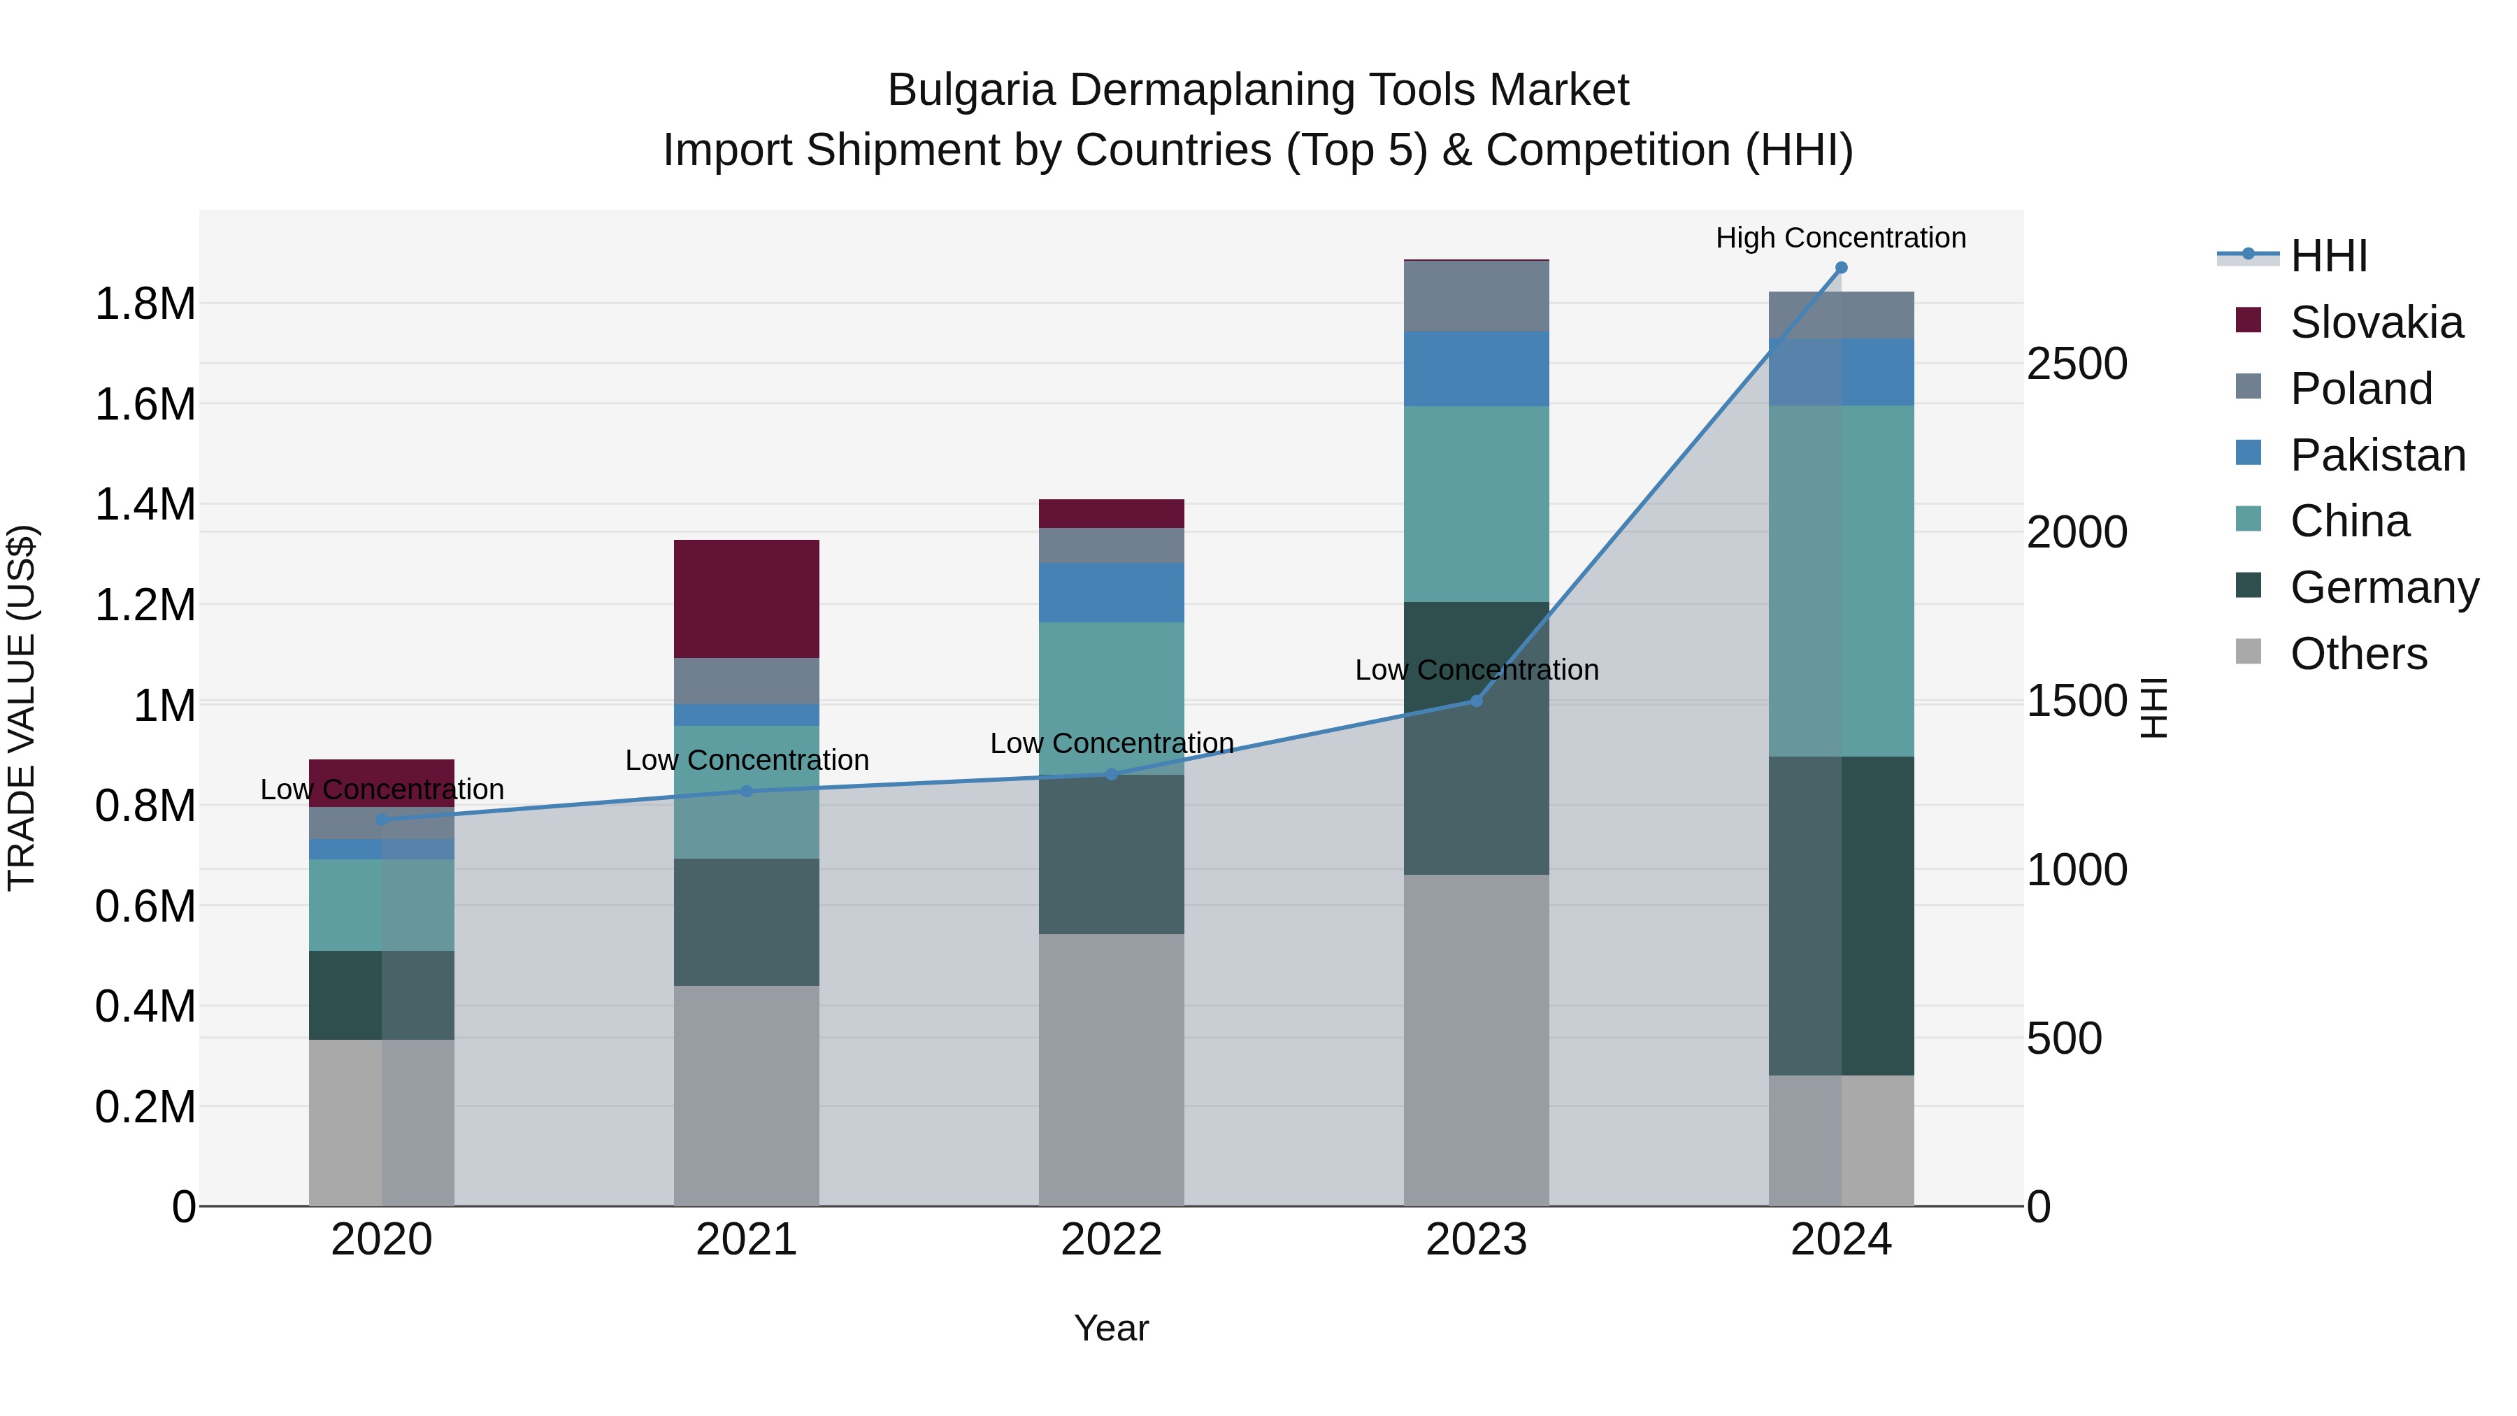
Task: Click the '1500' right axis label
Action: 2077,701
